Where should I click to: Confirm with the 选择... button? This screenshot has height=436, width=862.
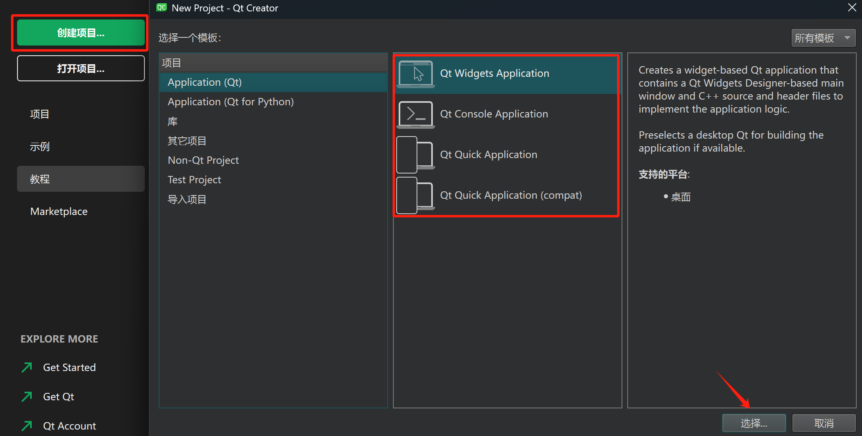[753, 423]
